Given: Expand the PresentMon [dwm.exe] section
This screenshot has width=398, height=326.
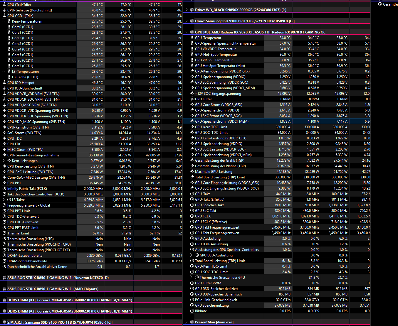Looking at the screenshot, I should pos(187,322).
